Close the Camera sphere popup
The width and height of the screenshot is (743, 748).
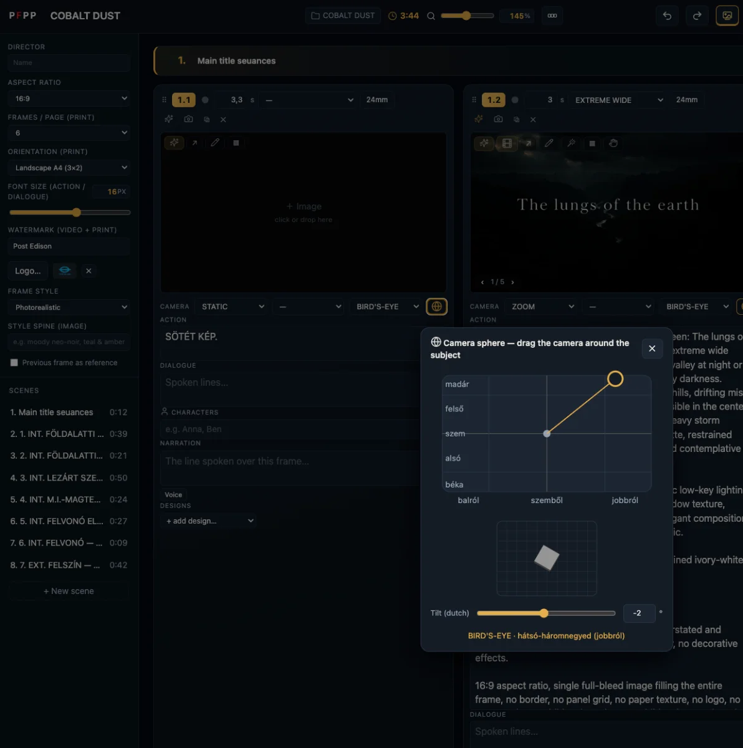pos(652,348)
